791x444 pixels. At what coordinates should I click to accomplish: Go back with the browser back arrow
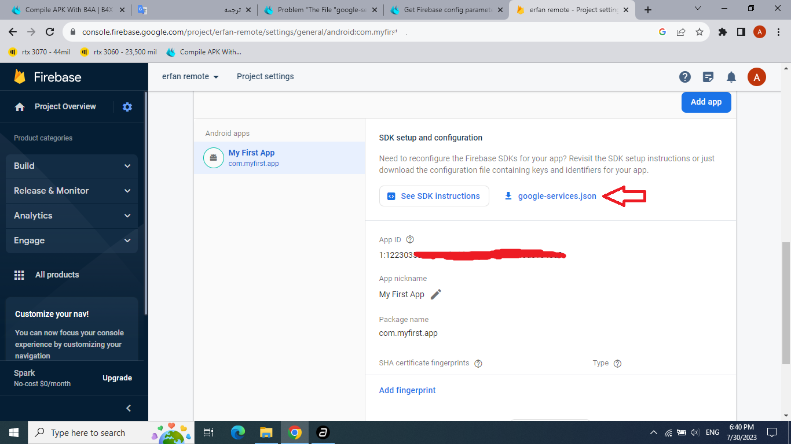click(x=13, y=32)
